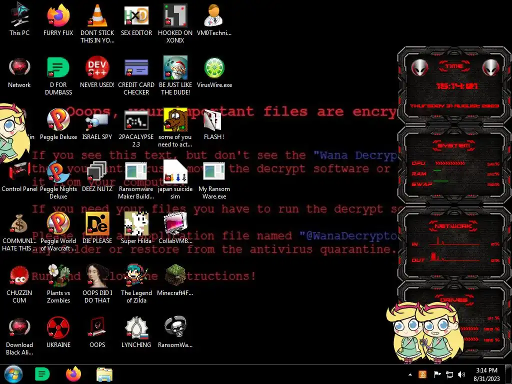Screen dimensions: 512x384
Task: Click the taskbar clock showing 3:14 PM
Action: (x=486, y=374)
